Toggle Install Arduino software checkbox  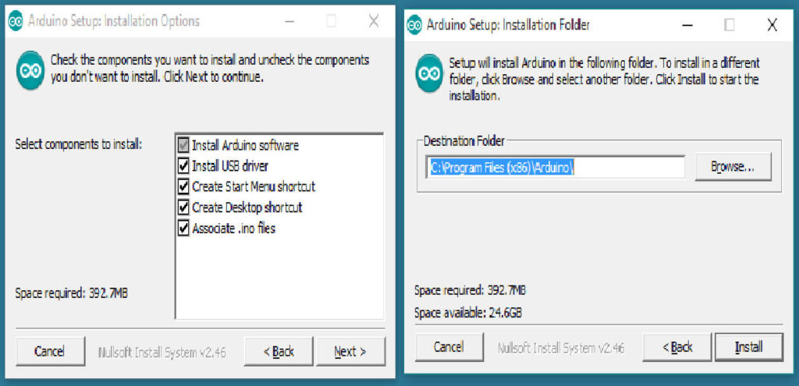[183, 146]
